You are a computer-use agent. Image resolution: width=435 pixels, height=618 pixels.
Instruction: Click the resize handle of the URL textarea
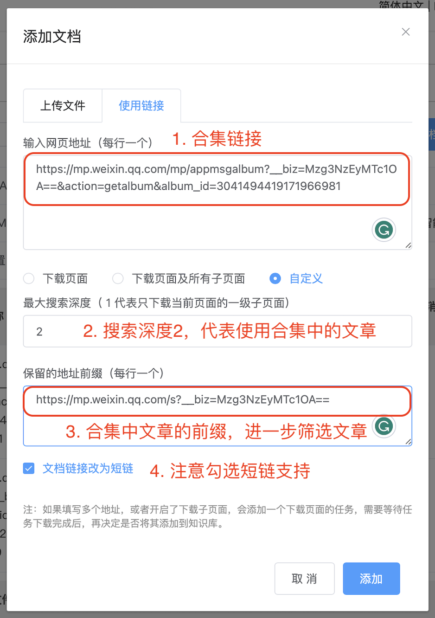(408, 245)
